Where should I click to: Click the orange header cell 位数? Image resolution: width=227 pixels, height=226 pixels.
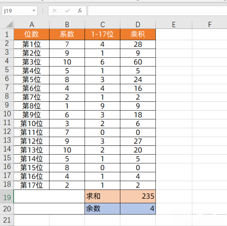(x=31, y=34)
